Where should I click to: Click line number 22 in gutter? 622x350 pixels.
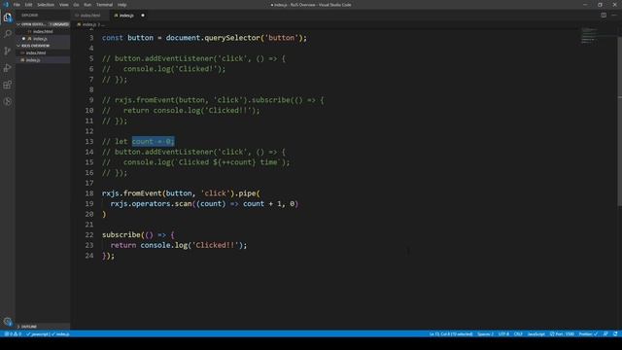pos(89,235)
